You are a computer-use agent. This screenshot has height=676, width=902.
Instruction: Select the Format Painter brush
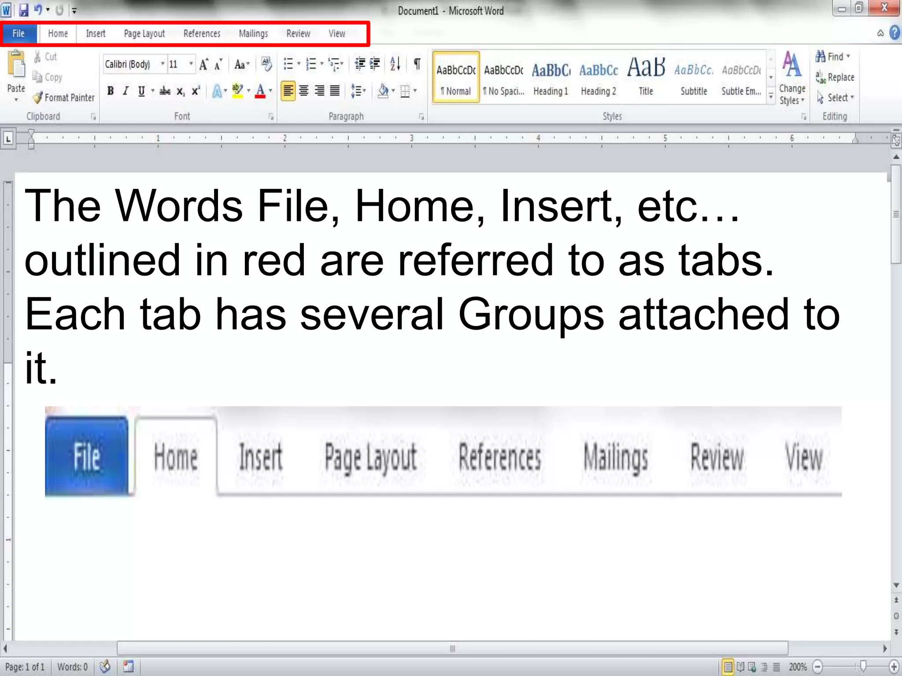pos(38,97)
